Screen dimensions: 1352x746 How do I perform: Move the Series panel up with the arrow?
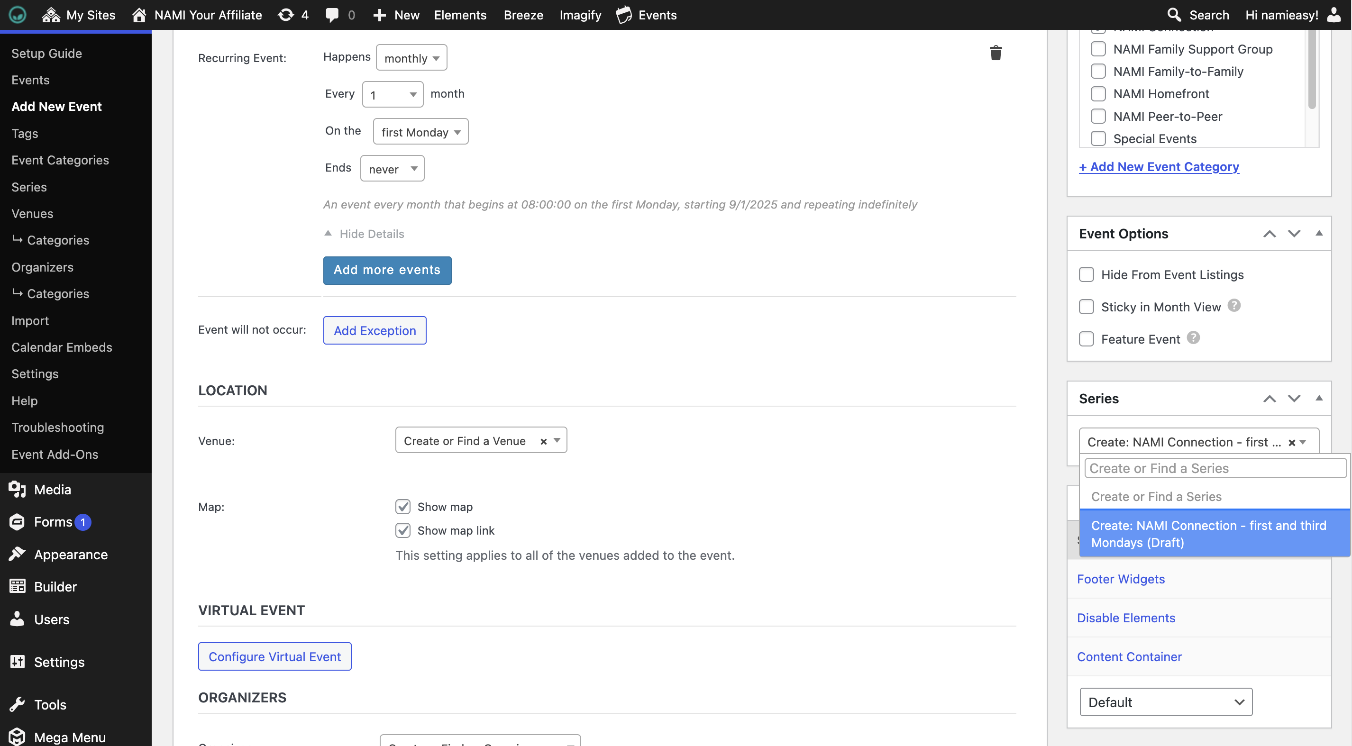(x=1269, y=399)
